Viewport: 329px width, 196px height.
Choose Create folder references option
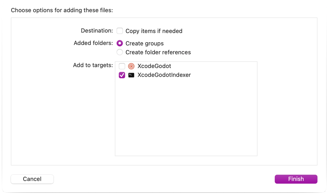(120, 52)
